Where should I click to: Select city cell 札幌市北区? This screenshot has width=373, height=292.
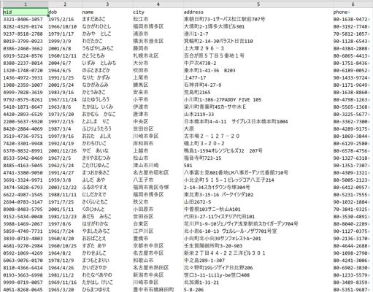(158, 55)
